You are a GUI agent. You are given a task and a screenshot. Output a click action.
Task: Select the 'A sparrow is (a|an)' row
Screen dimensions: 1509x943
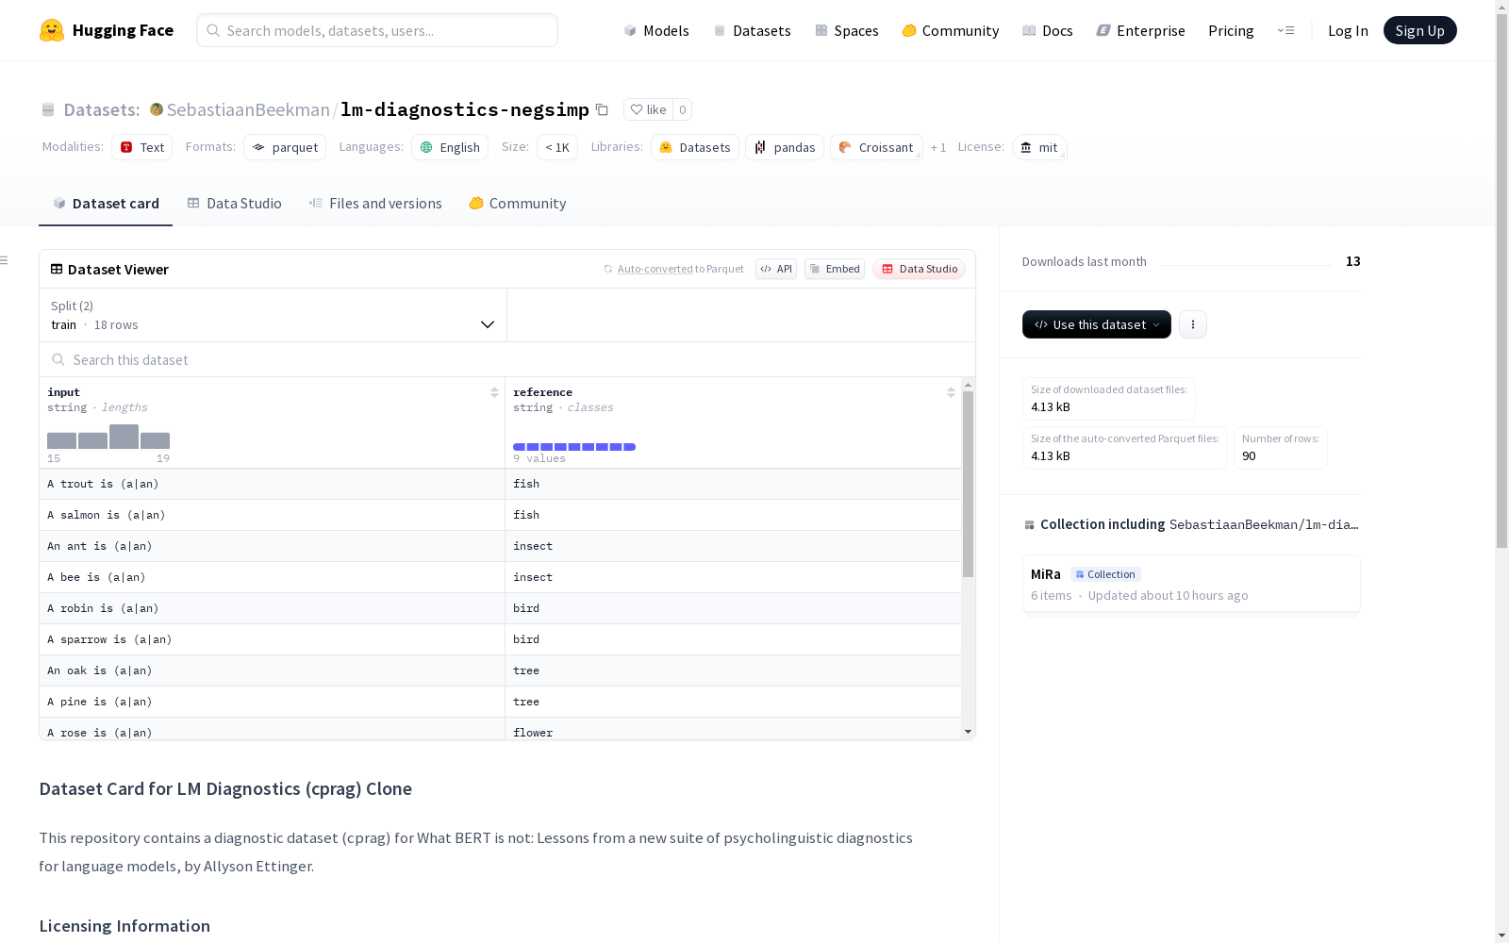[500, 639]
